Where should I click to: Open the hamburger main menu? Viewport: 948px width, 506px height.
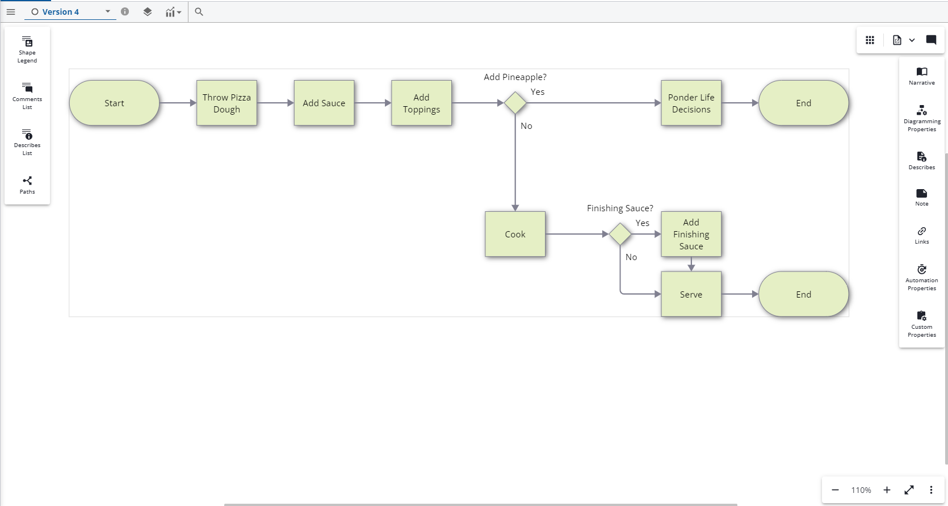(x=11, y=12)
